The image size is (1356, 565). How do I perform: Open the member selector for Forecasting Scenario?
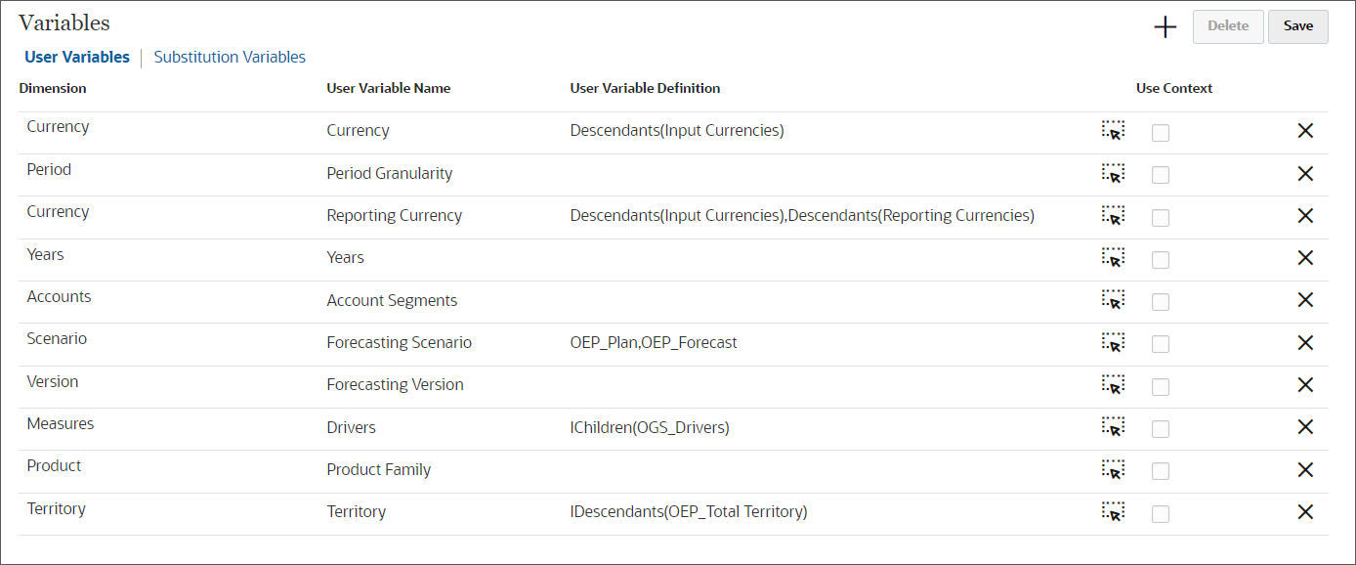1112,343
